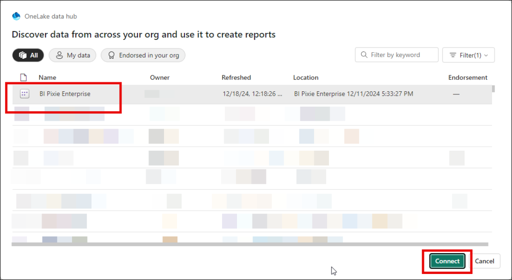Image resolution: width=512 pixels, height=280 pixels.
Task: Sort by the Location column header
Action: [305, 77]
